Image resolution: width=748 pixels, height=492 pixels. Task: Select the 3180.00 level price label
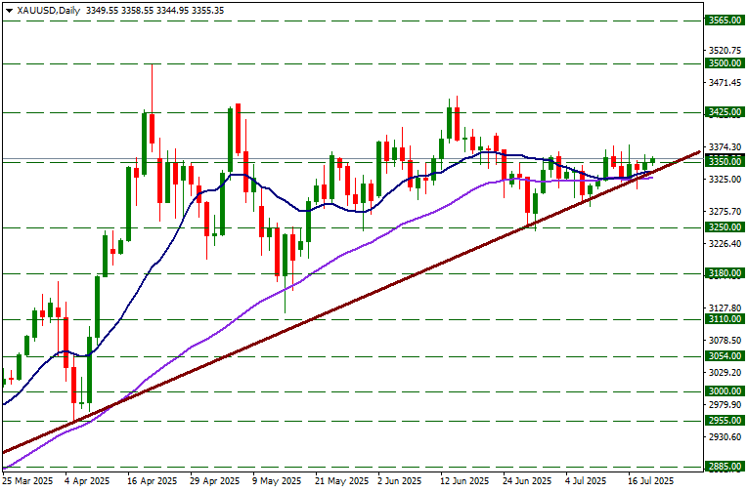725,273
